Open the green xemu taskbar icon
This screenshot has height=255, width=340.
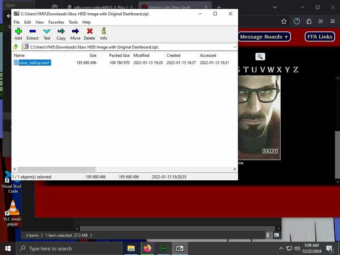click(x=163, y=248)
